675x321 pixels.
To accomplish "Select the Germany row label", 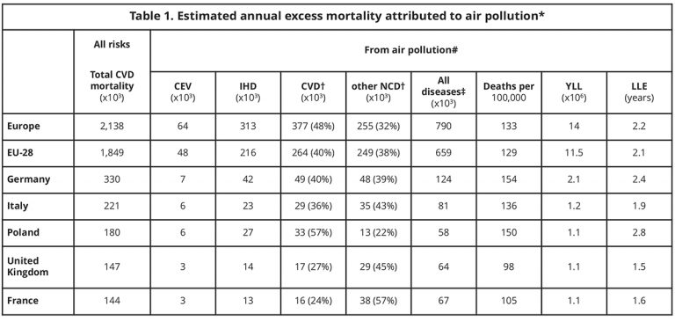I will 28,179.
